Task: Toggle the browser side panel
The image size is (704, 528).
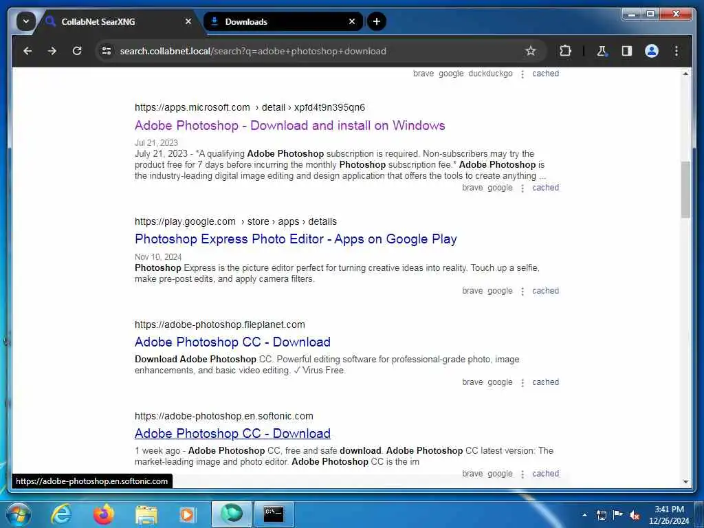Action: 627,51
